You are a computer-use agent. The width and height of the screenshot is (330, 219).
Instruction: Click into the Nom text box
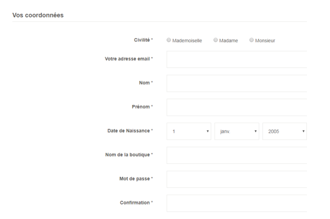(x=237, y=83)
